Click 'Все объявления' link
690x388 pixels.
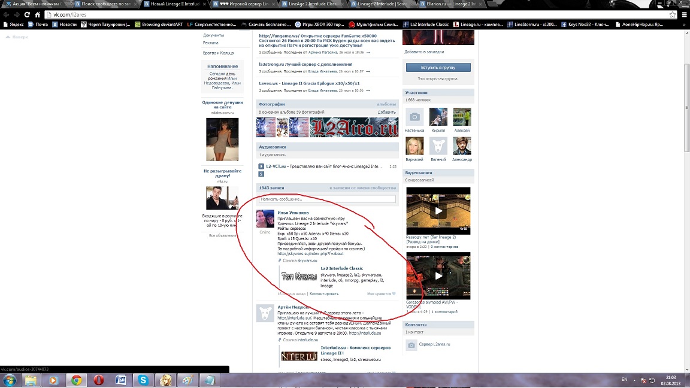click(x=223, y=235)
